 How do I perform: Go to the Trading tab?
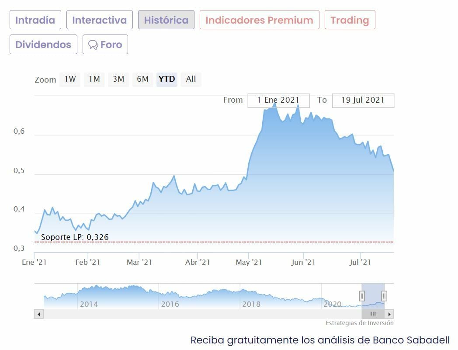coord(350,20)
